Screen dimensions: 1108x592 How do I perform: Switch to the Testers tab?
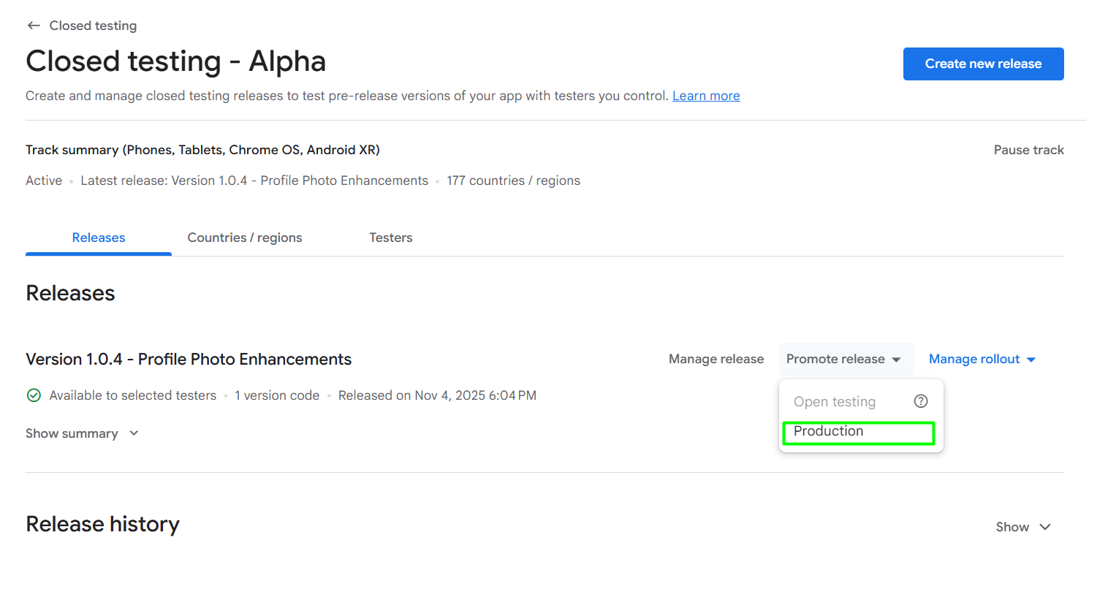[390, 237]
